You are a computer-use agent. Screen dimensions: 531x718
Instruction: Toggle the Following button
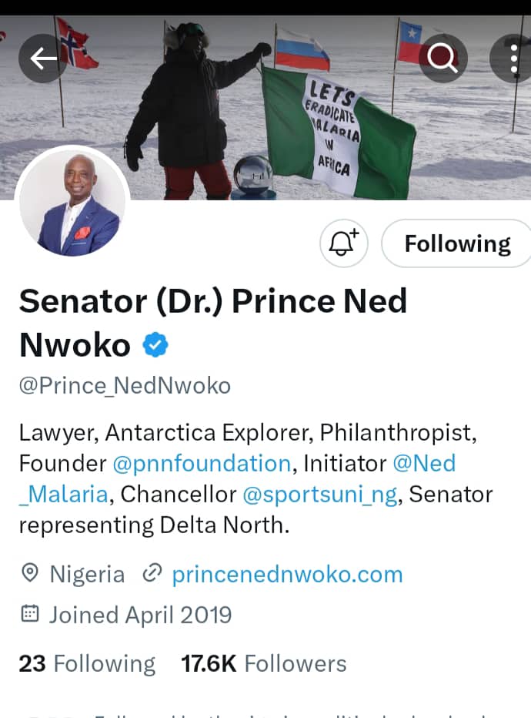click(x=457, y=243)
